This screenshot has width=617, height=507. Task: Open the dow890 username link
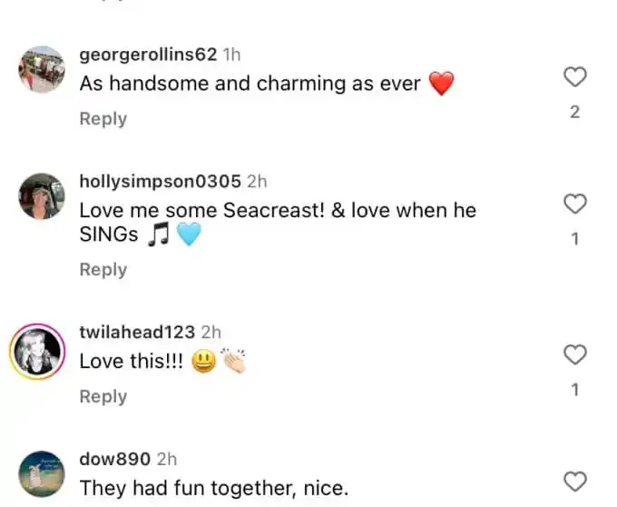coord(114,459)
